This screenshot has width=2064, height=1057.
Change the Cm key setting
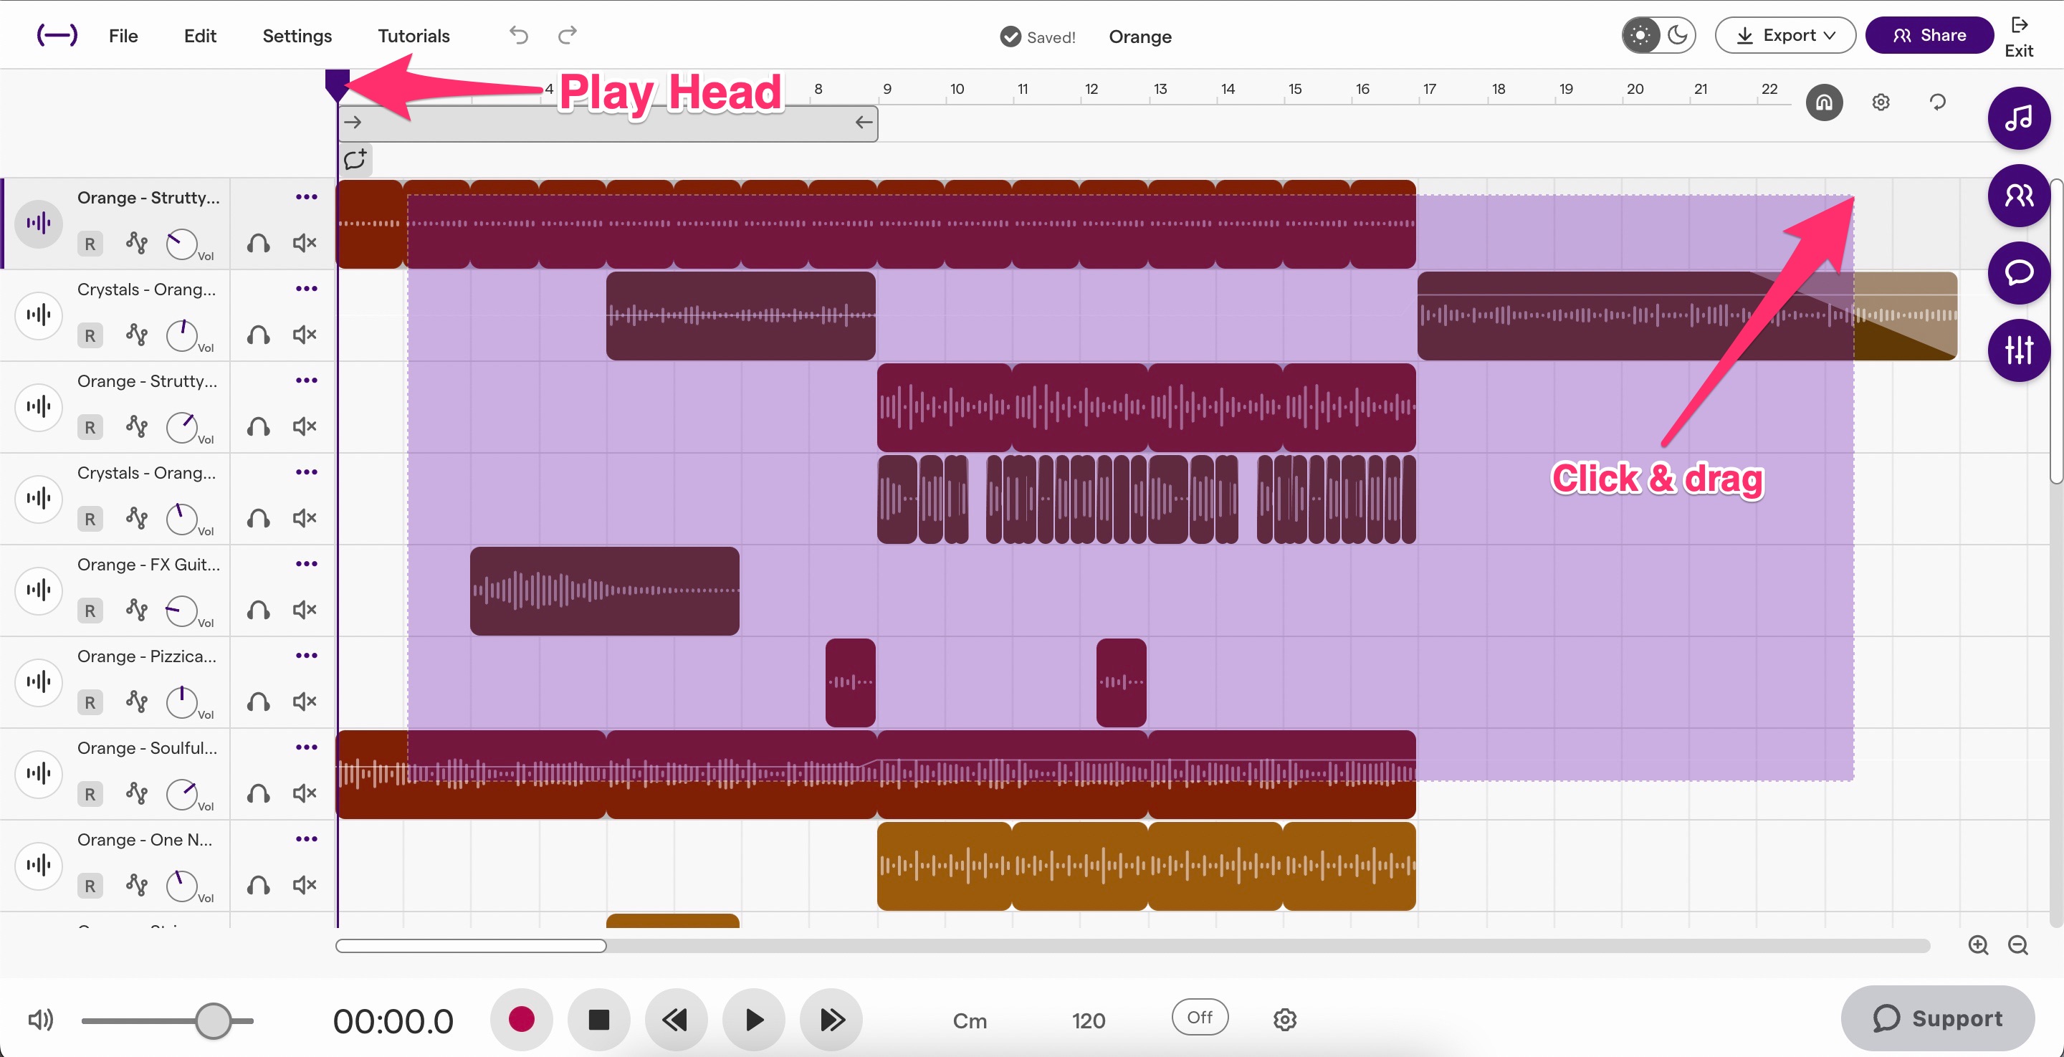tap(970, 1021)
